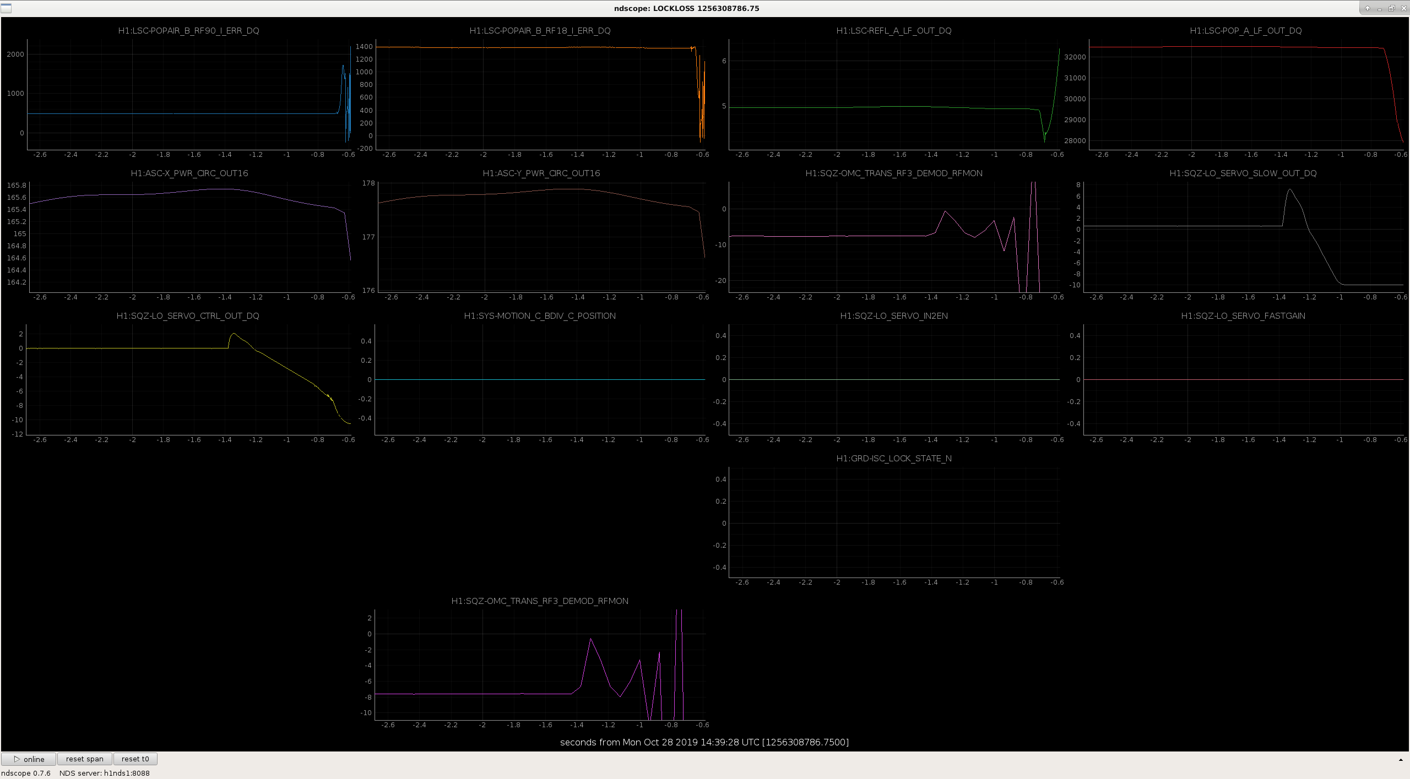Select the H1:SQZ-LO_SERVO_SLOW_OUT_DQ plot title
Screen dimensions: 1410x779
pyautogui.click(x=1243, y=173)
